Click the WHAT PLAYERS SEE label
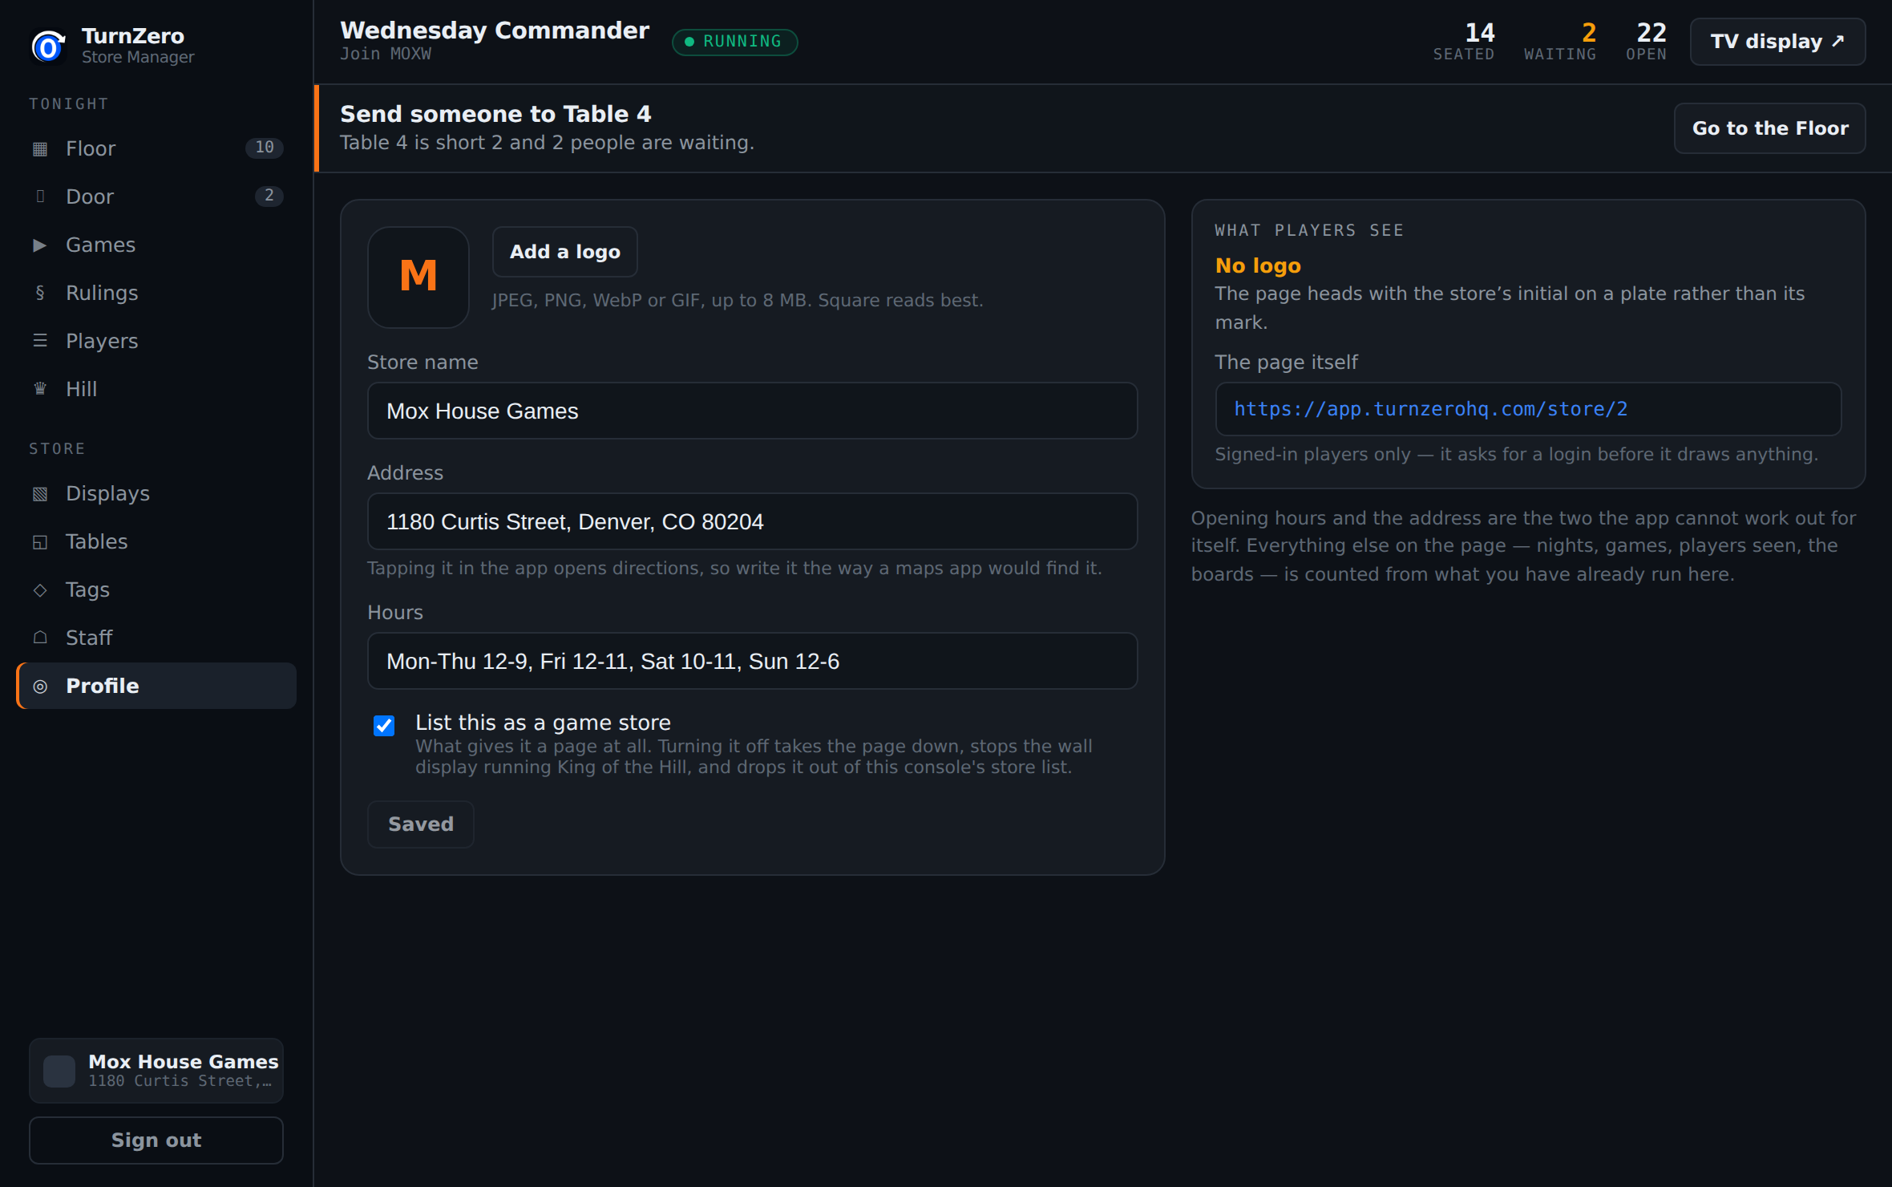The height and width of the screenshot is (1187, 1892). [1309, 231]
